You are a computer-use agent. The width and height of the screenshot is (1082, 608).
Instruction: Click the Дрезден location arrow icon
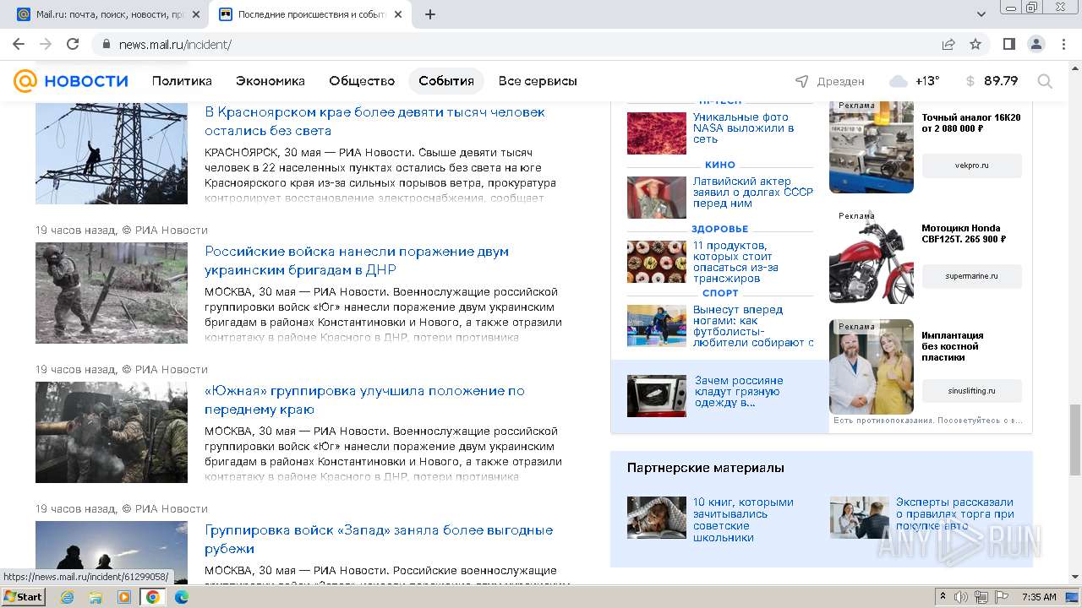point(802,81)
